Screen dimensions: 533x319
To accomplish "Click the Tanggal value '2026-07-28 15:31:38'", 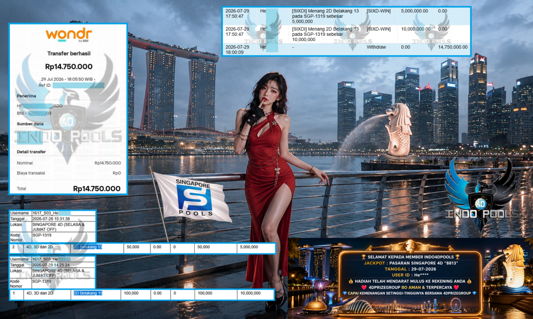I will coord(51,219).
